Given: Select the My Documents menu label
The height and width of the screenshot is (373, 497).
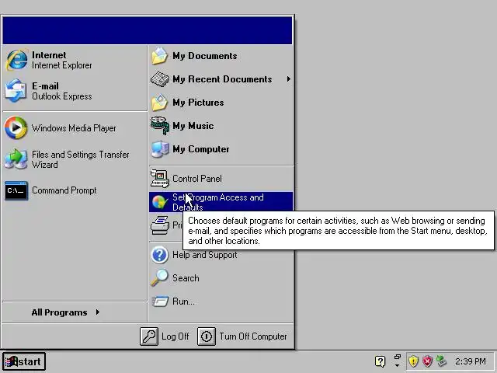Looking at the screenshot, I should [205, 56].
